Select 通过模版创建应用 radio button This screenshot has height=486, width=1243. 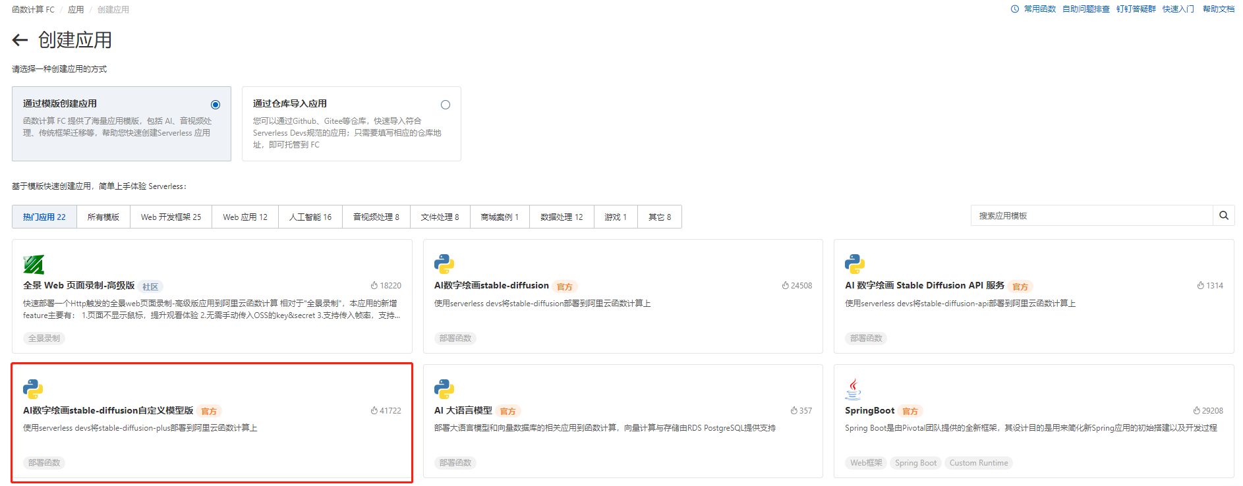pos(216,105)
